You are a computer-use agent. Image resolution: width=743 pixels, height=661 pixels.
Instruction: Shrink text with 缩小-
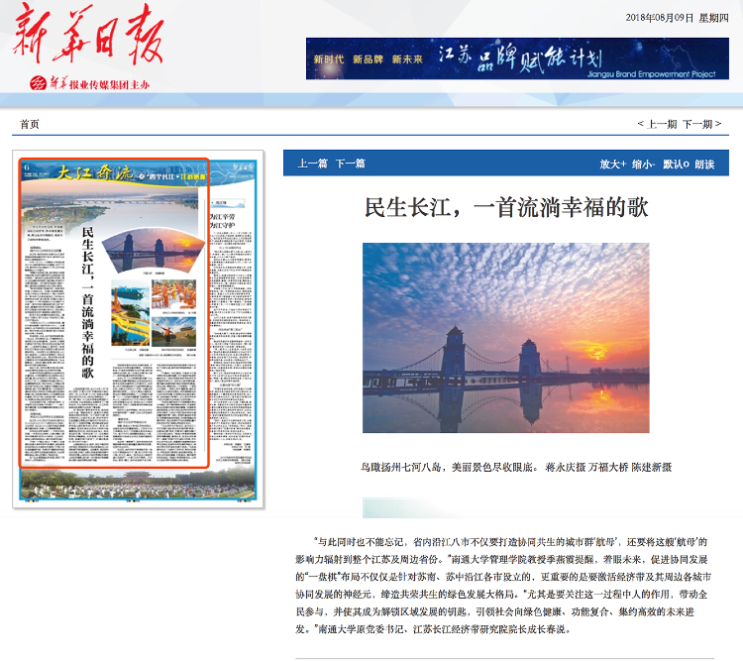(644, 165)
